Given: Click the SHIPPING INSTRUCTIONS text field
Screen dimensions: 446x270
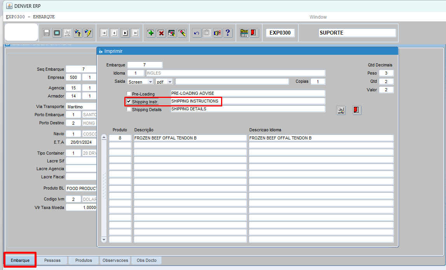Looking at the screenshot, I should point(248,101).
